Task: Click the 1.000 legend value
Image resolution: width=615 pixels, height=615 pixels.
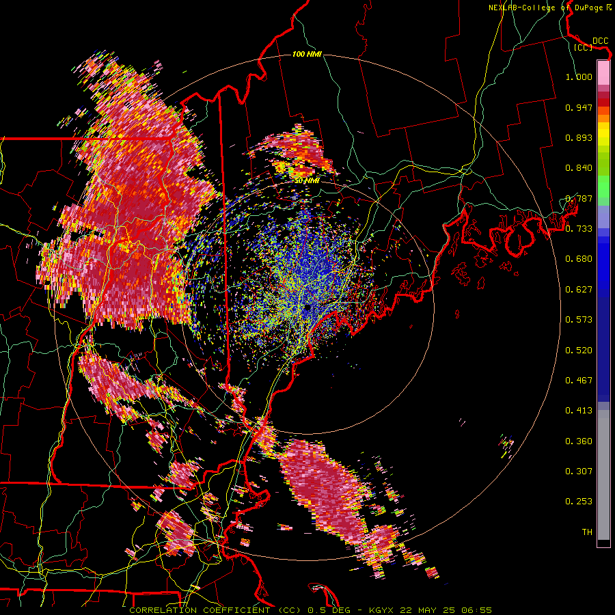Action: coord(579,77)
